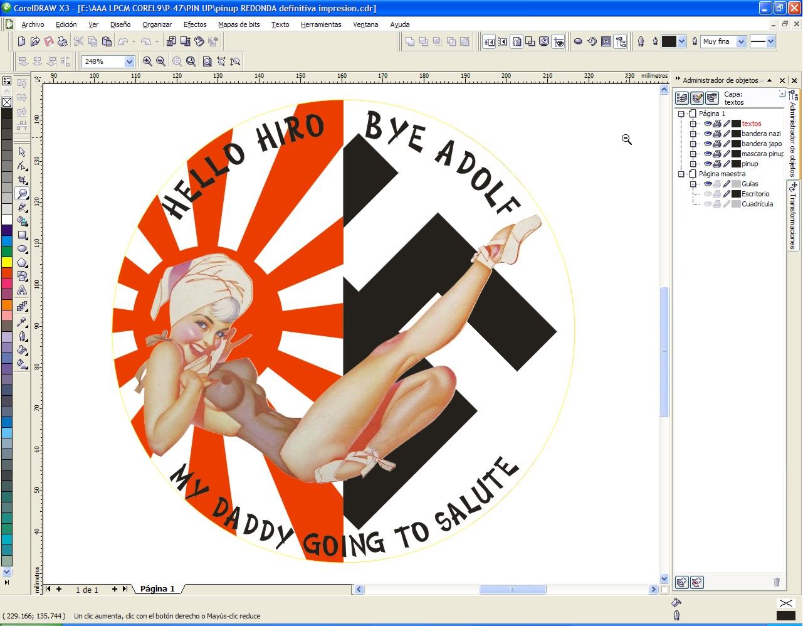Select the bandera japo layer name
803x626 pixels.
[762, 144]
